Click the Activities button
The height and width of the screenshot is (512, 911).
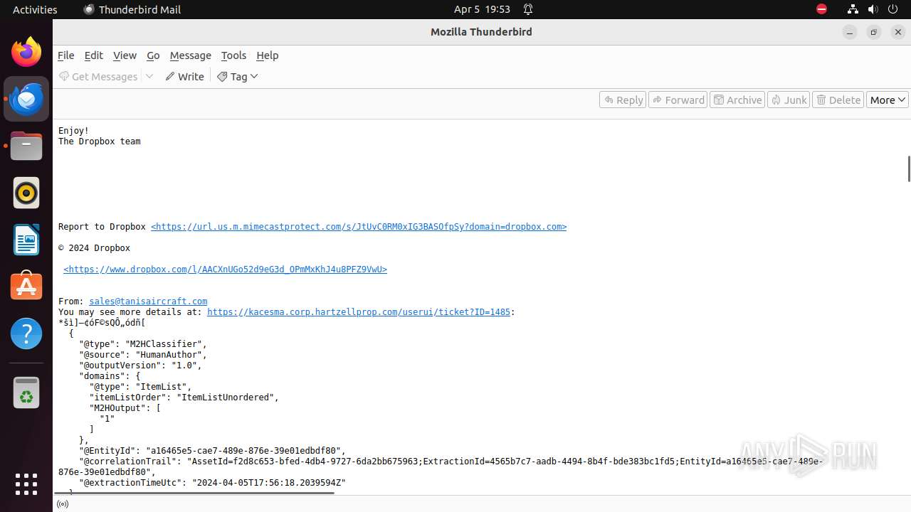(x=35, y=9)
